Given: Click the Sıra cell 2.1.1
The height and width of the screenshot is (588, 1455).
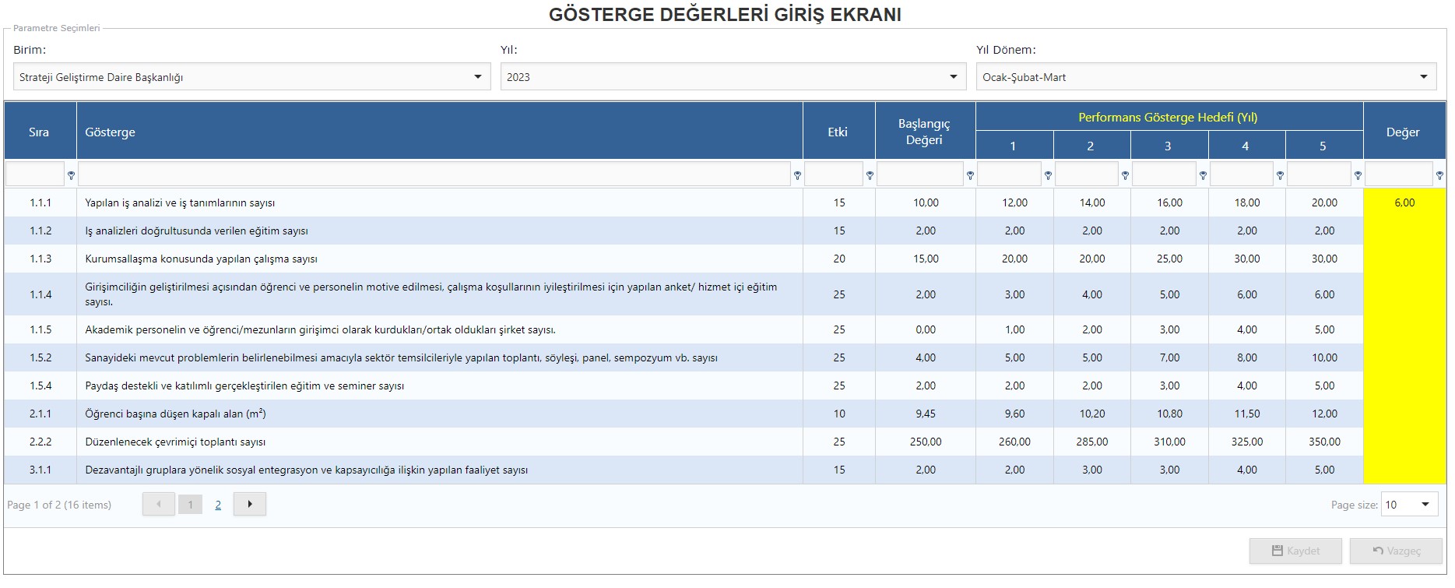Looking at the screenshot, I should click(40, 414).
